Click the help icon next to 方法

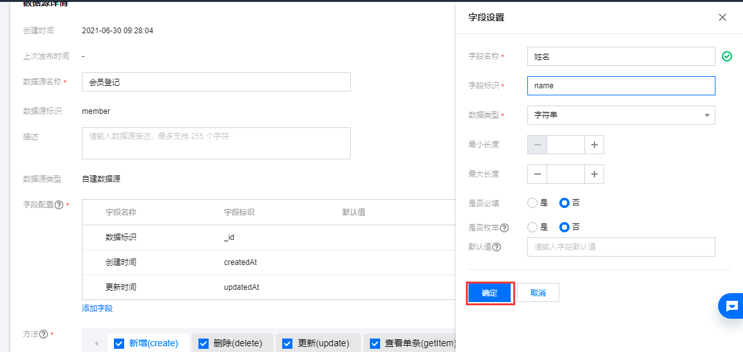[44, 334]
